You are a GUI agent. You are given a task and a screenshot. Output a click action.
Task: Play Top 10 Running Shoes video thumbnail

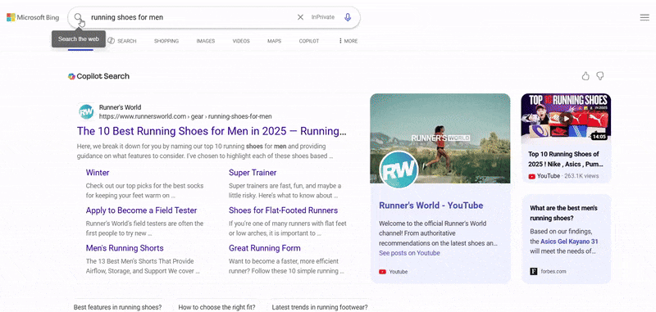coord(566,118)
